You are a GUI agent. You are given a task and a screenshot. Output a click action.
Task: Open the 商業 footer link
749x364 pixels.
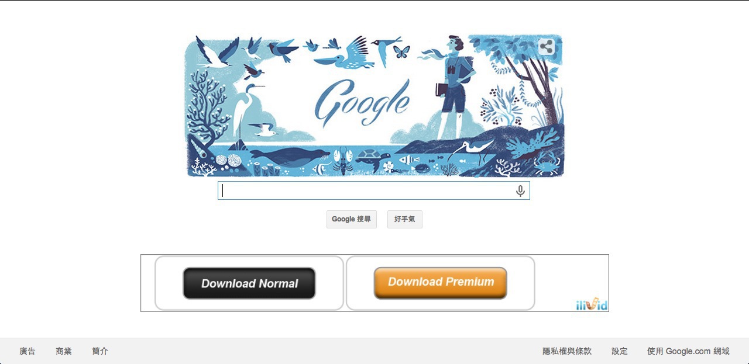tap(64, 351)
